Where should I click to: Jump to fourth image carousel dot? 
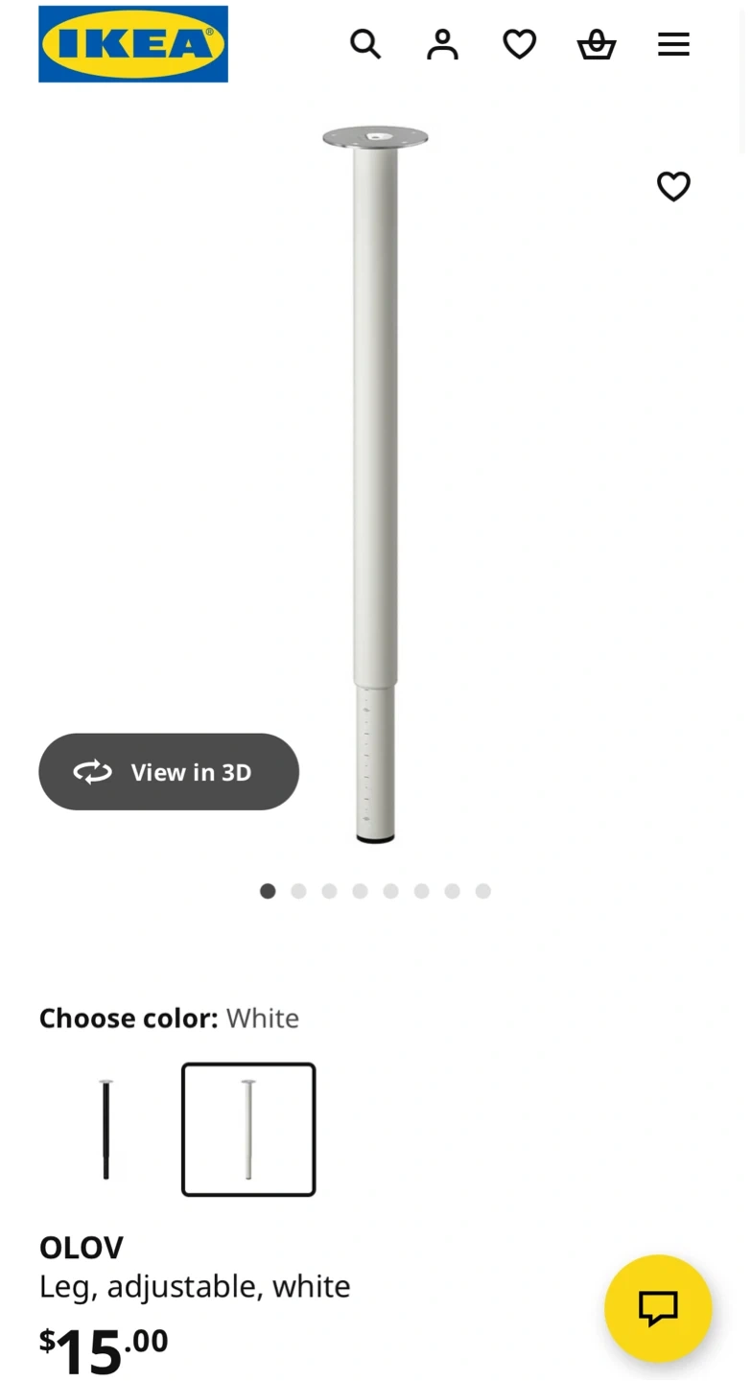[x=360, y=891]
